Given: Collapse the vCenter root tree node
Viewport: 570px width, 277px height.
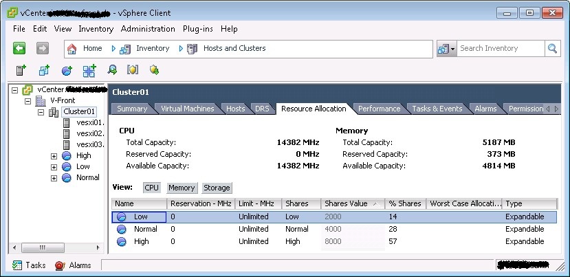Looking at the screenshot, I should coord(15,90).
